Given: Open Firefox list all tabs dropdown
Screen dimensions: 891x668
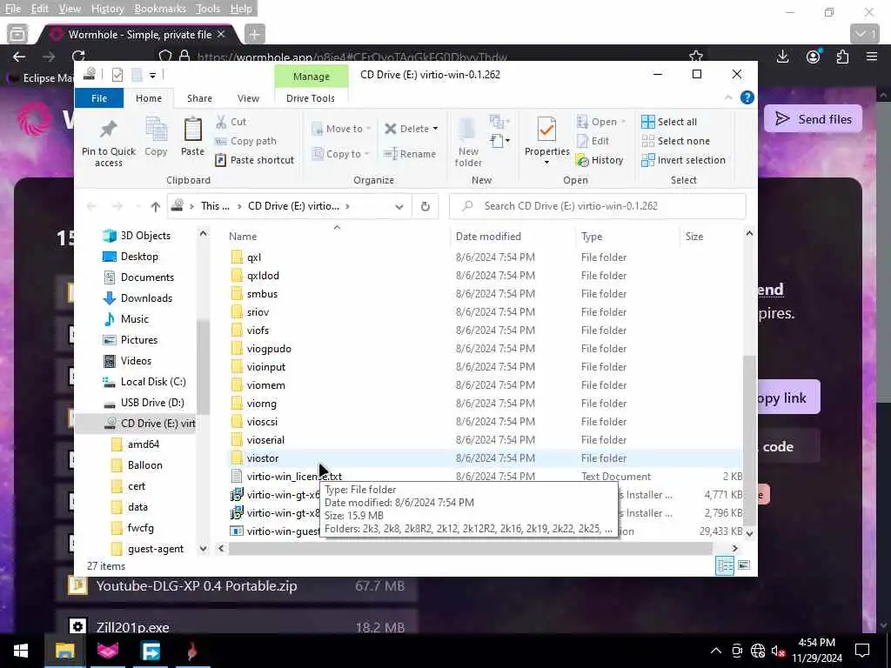Looking at the screenshot, I should [864, 34].
